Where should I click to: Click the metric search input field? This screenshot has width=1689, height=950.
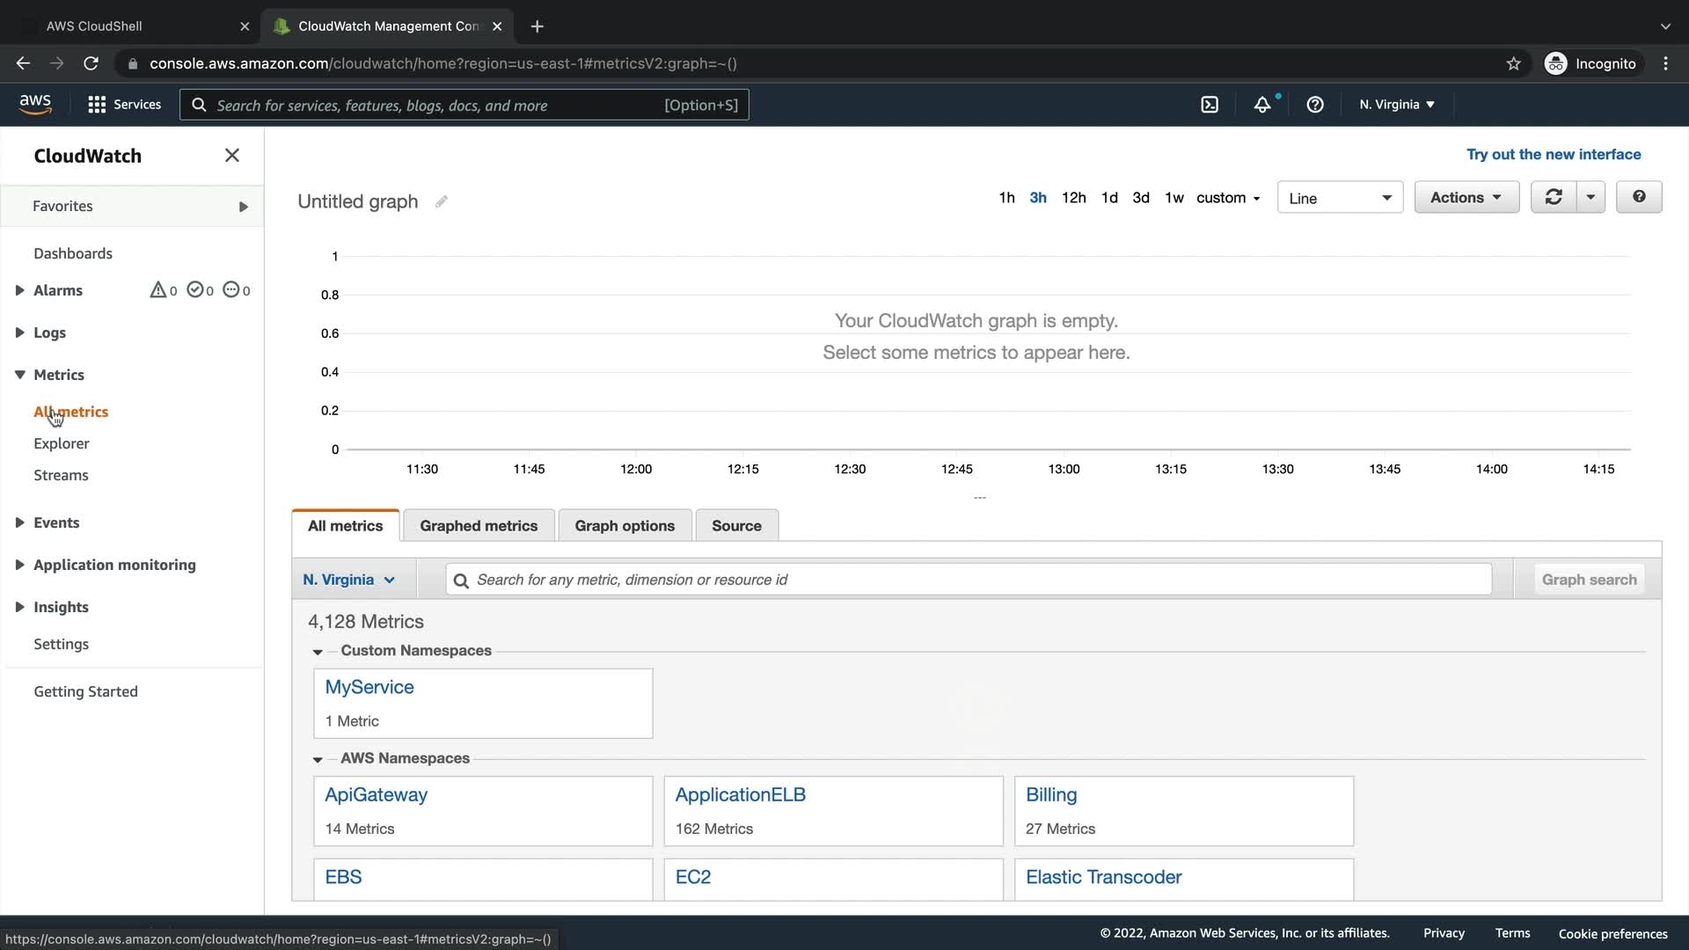pyautogui.click(x=968, y=580)
